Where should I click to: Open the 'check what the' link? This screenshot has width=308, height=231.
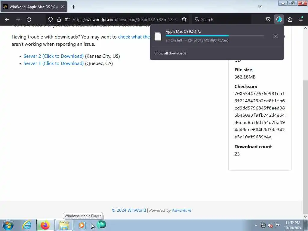tap(134, 37)
